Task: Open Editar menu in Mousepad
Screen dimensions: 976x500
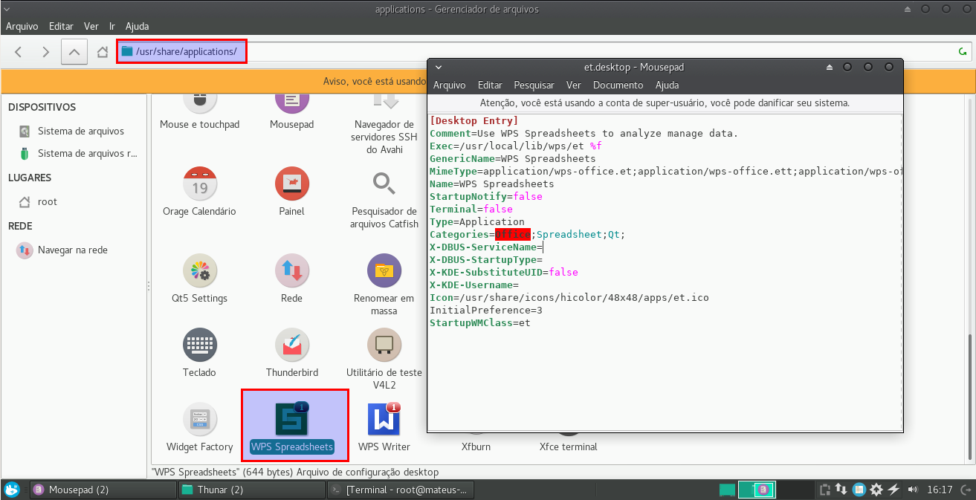Action: [x=490, y=85]
